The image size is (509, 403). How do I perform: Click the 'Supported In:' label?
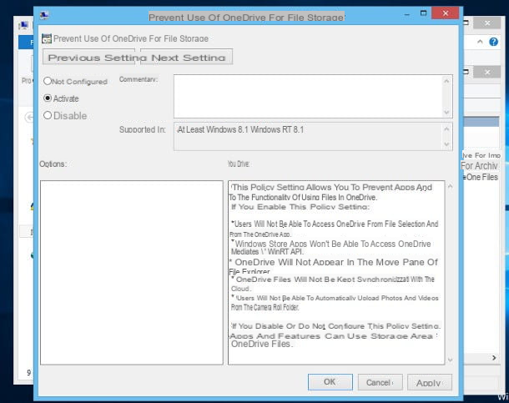click(x=142, y=129)
